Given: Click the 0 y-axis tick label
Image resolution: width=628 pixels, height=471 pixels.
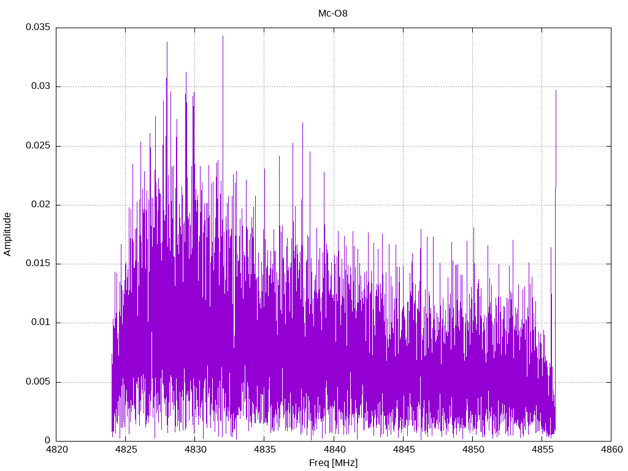Looking at the screenshot, I should click(48, 440).
